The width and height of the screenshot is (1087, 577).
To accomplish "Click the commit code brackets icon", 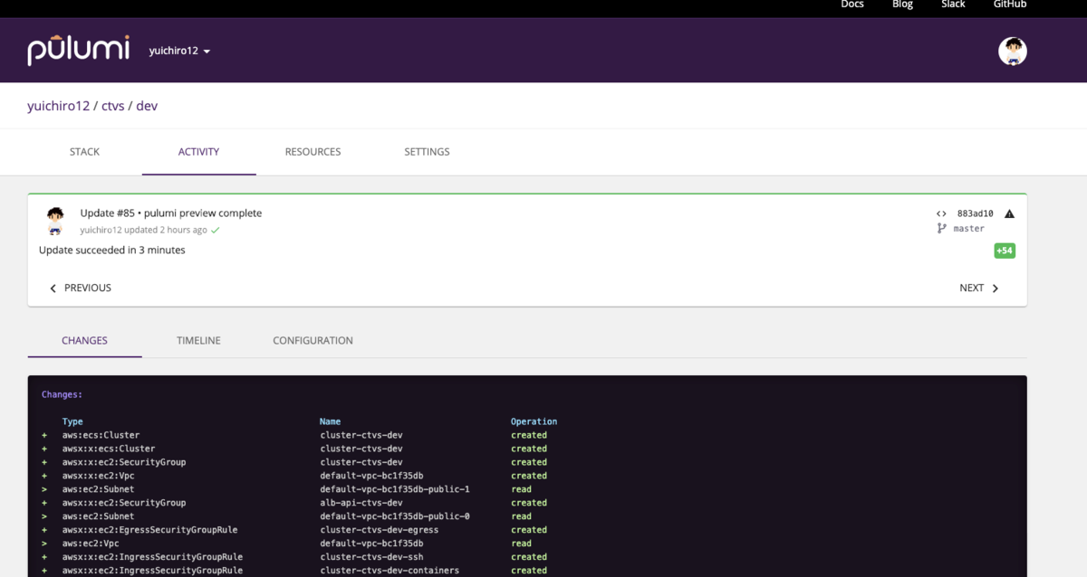I will [x=941, y=214].
